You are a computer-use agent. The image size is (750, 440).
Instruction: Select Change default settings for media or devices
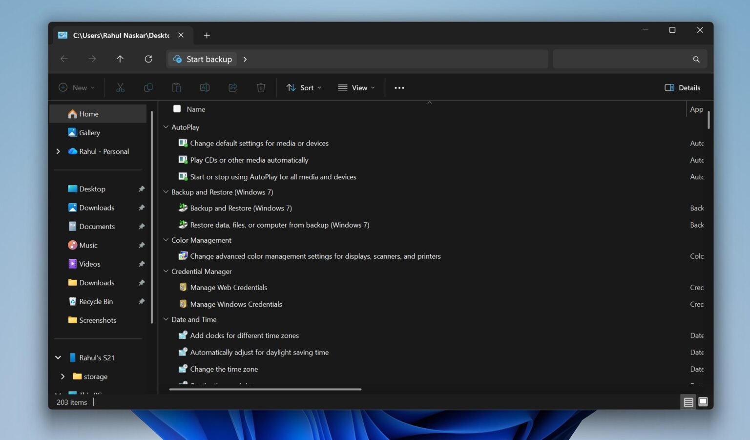[259, 144]
